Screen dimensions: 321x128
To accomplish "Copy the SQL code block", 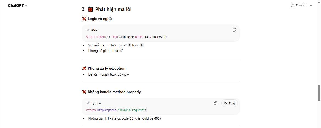I will 234,30.
